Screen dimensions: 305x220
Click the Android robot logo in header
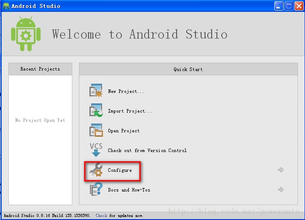click(26, 34)
